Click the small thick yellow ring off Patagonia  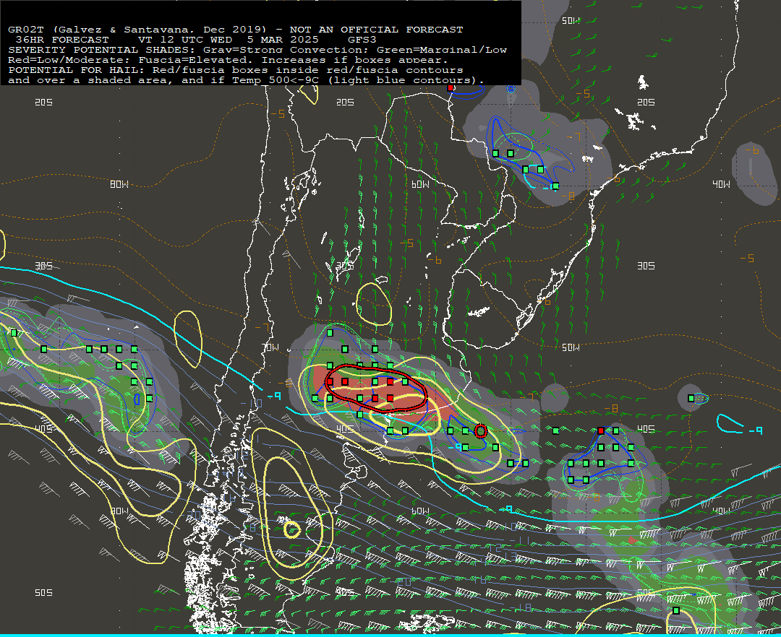point(292,529)
